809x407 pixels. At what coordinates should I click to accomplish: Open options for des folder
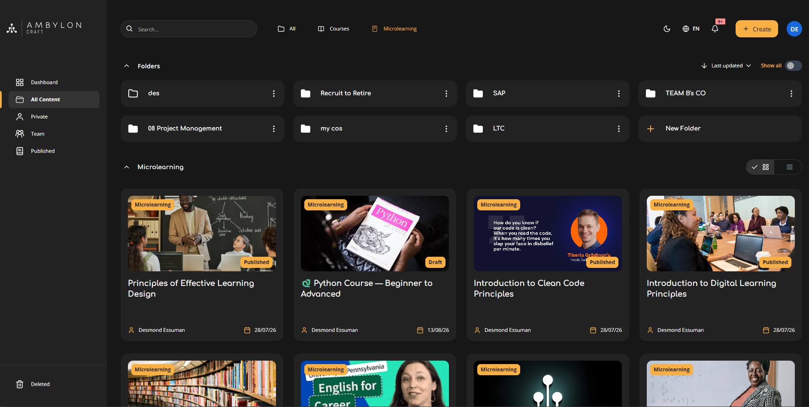(274, 94)
